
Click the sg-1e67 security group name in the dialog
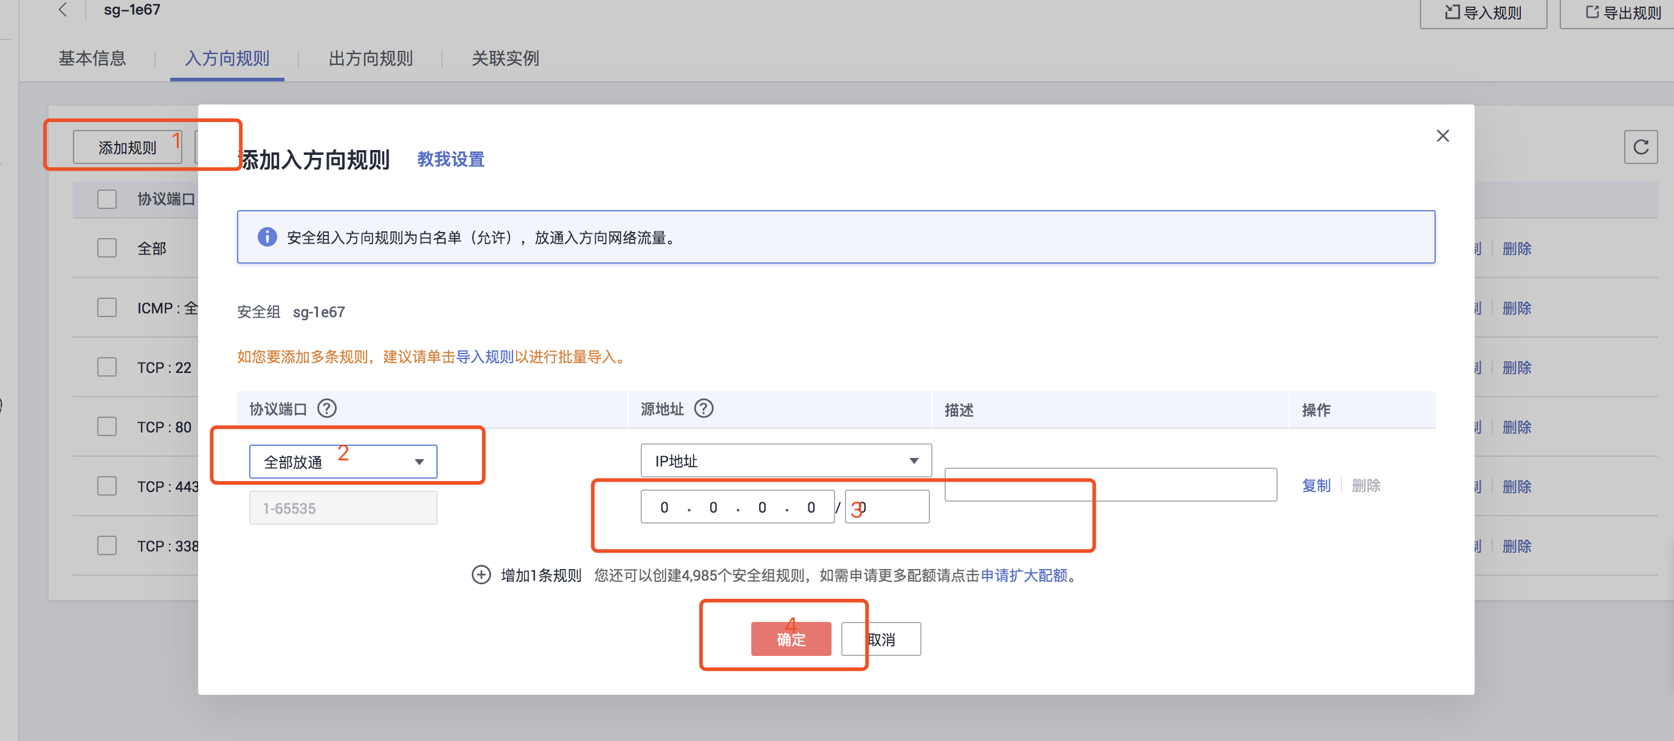(x=319, y=312)
